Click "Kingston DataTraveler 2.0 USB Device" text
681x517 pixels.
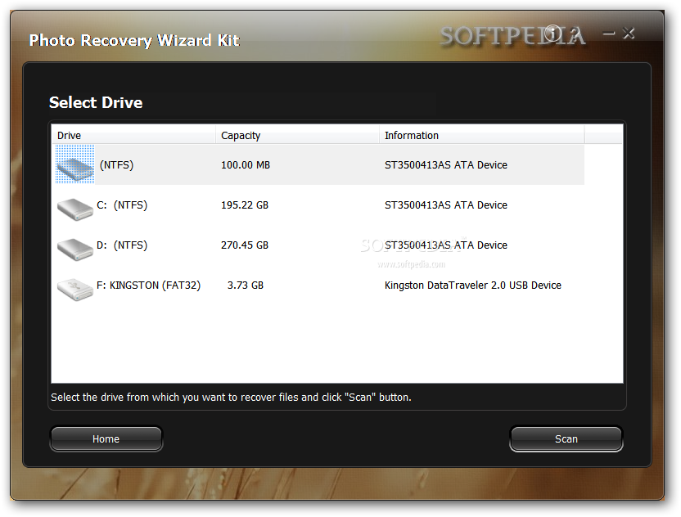[472, 285]
